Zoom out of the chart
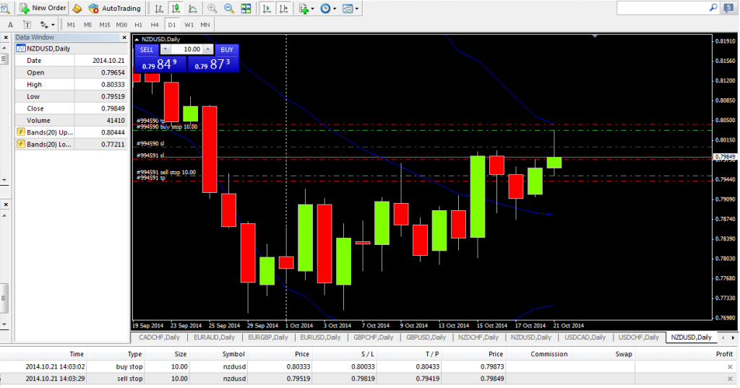Viewport: 740px width, 388px height. [229, 9]
